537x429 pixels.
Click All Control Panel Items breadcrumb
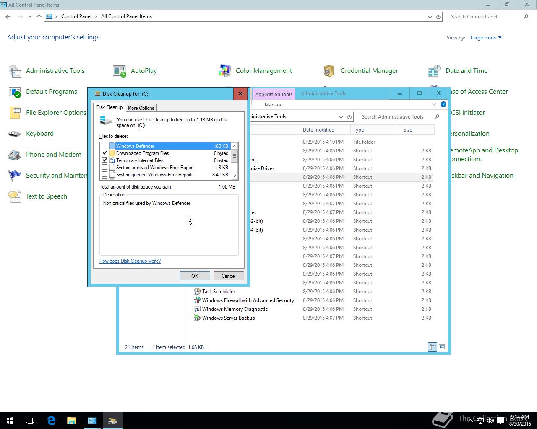(127, 16)
